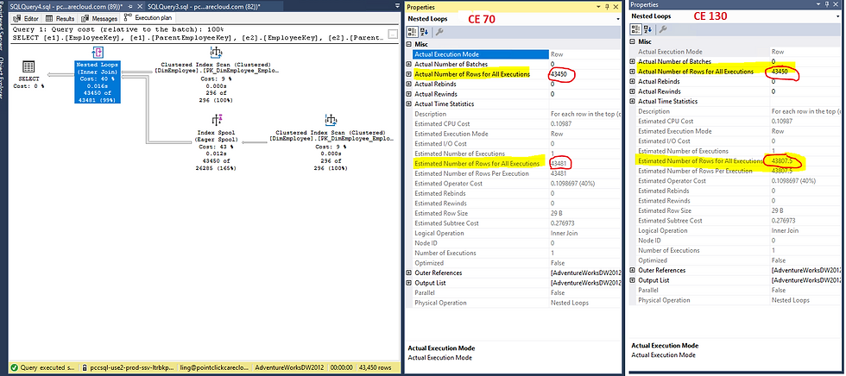Expand Actual Number of Rows in CE 70 panel
This screenshot has width=846, height=376.
408,74
